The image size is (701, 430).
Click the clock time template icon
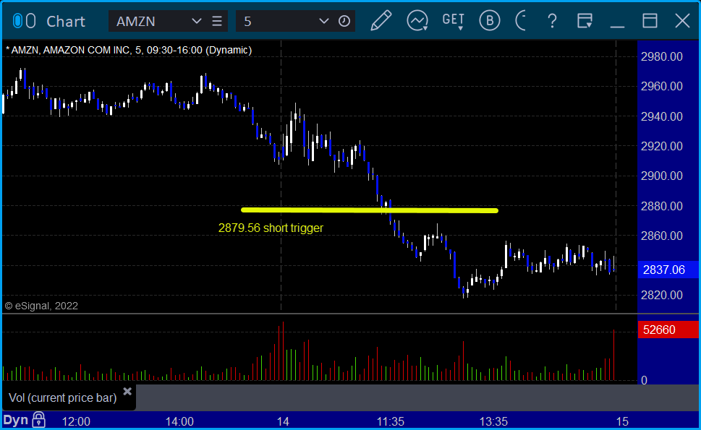click(344, 21)
